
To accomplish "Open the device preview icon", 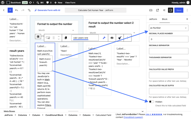I will [x=151, y=10].
